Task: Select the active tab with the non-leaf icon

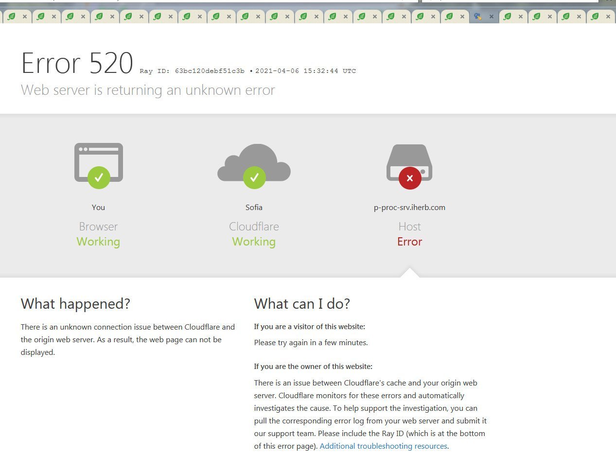Action: click(x=478, y=17)
